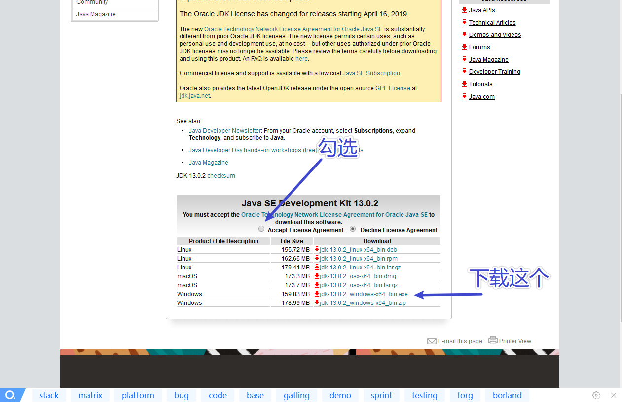Click red arrow icon beside Tutorials
This screenshot has width=622, height=402.
tap(464, 84)
